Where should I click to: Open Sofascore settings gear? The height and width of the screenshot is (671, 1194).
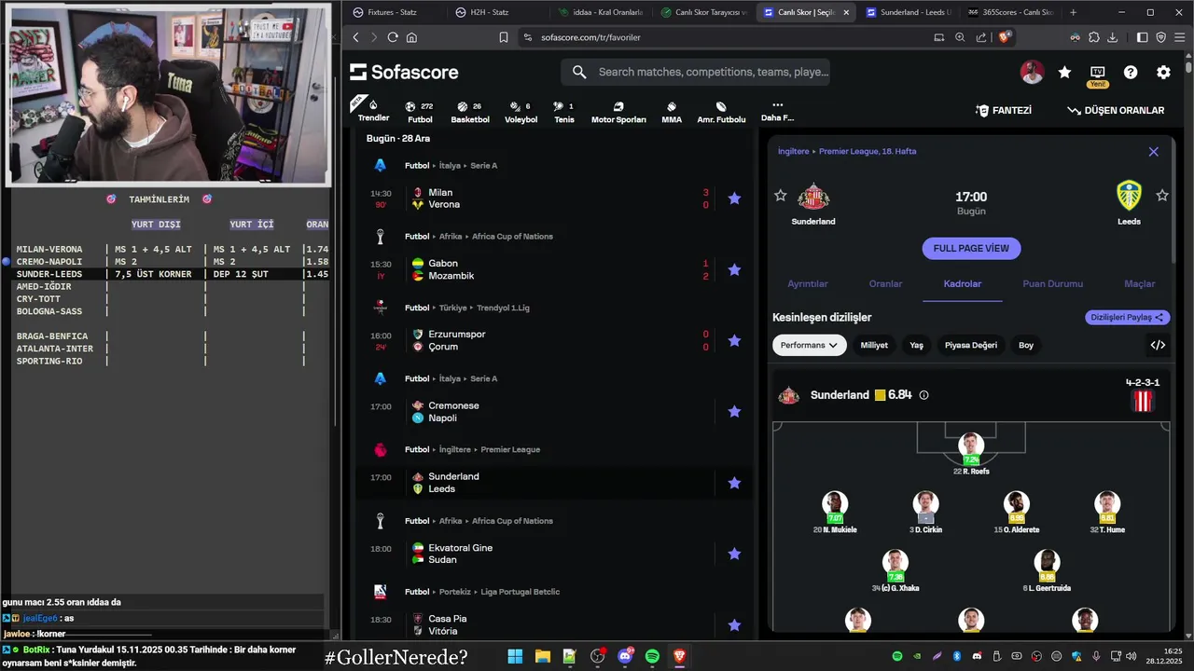1163,72
